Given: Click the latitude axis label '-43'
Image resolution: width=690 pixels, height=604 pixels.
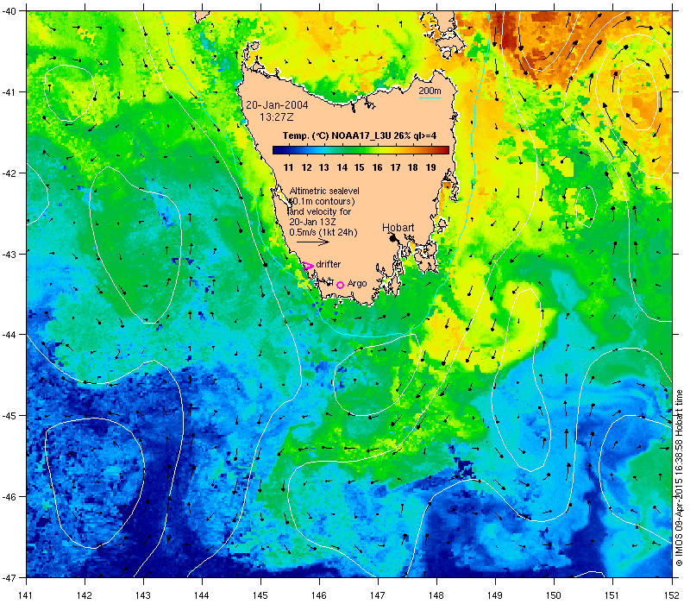Looking at the screenshot, I should click(x=9, y=254).
